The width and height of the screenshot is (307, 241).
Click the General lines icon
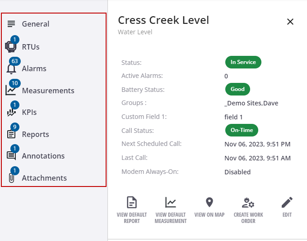point(11,24)
